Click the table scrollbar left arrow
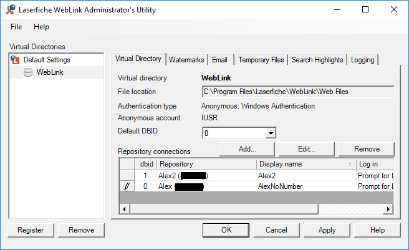The image size is (409, 250). (x=125, y=209)
